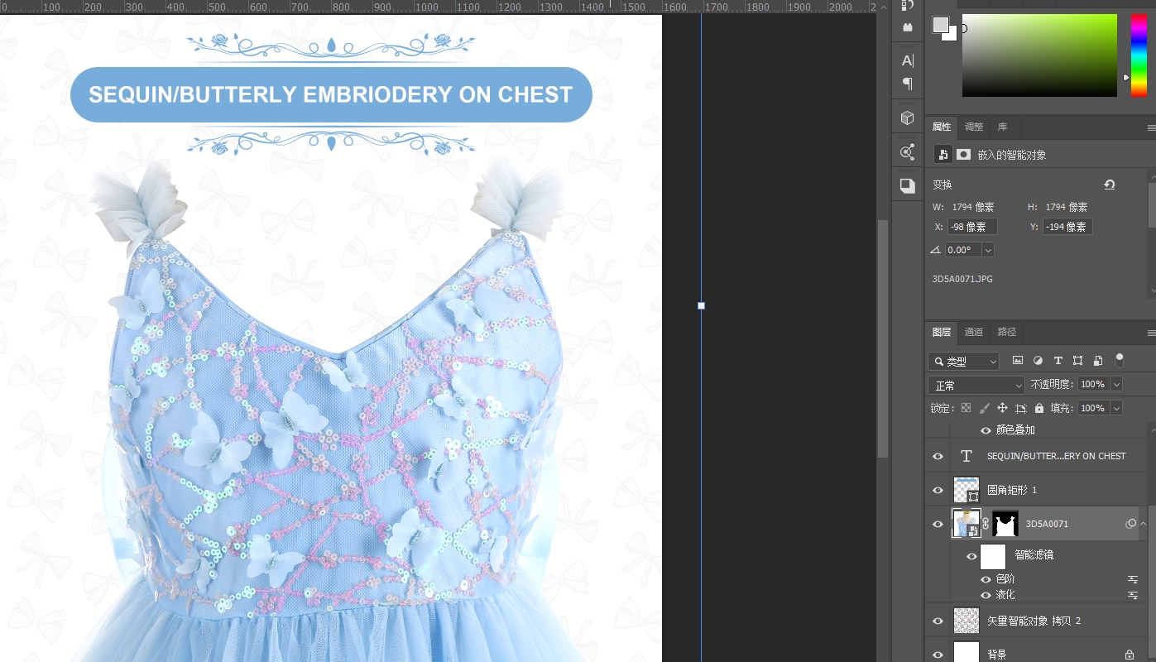Click the X position input field
1156x662 pixels.
click(972, 227)
